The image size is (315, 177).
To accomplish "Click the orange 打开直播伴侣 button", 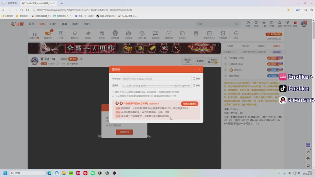I will [x=189, y=104].
